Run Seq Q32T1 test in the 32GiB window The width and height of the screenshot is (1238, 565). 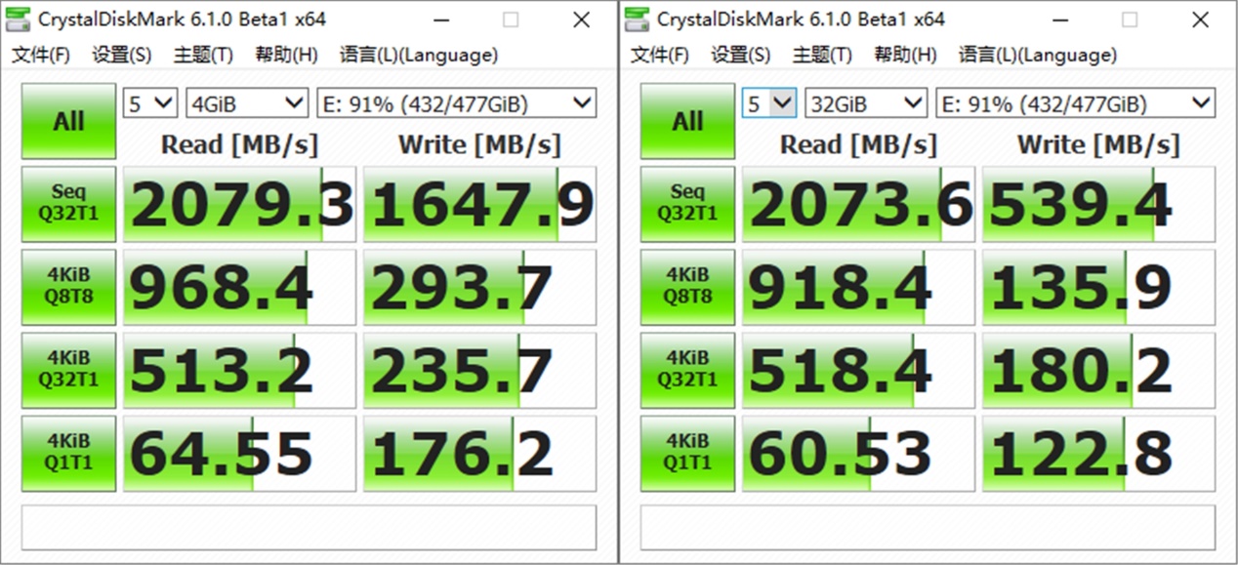point(687,204)
